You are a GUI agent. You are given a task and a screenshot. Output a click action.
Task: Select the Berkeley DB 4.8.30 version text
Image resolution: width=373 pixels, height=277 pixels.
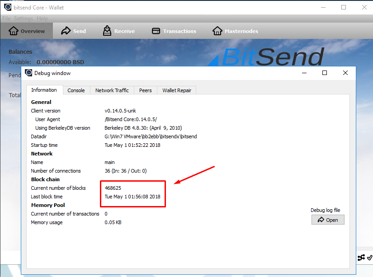click(143, 128)
